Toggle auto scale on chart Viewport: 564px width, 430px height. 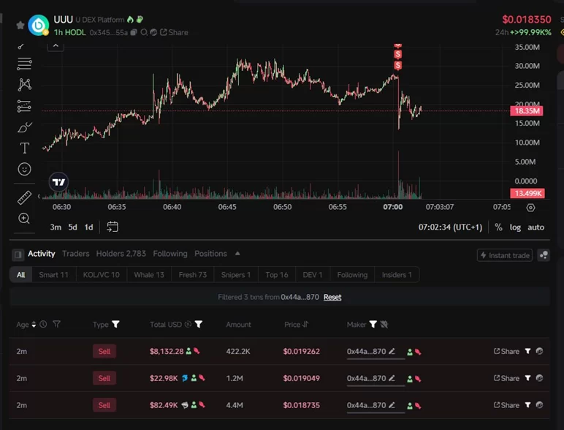point(536,227)
